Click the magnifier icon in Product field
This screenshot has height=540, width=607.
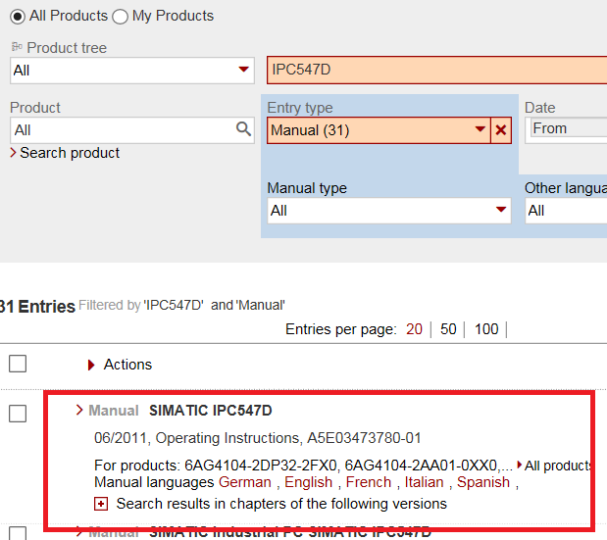click(243, 129)
